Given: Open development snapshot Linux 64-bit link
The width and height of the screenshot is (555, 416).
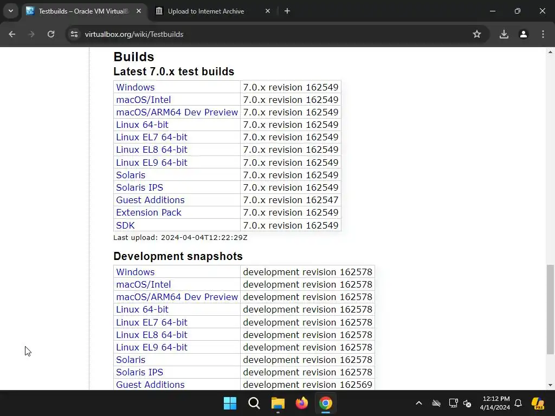Looking at the screenshot, I should pos(143,309).
